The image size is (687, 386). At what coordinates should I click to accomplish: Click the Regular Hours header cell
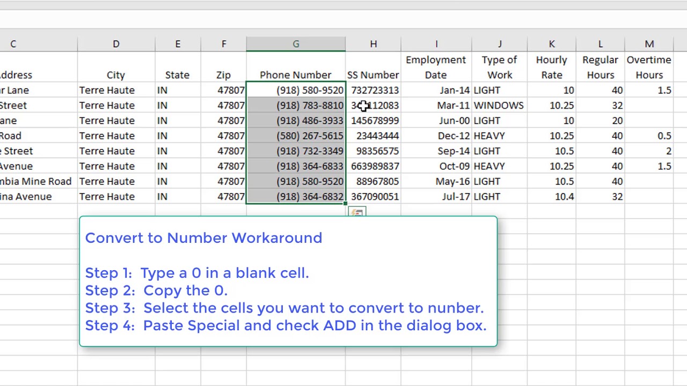(601, 68)
